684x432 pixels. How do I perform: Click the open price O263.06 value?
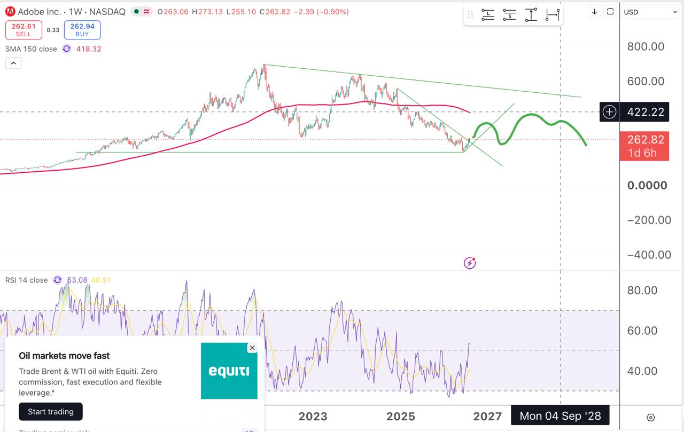[x=173, y=12]
